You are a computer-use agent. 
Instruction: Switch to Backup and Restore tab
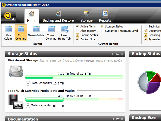[x=58, y=16]
